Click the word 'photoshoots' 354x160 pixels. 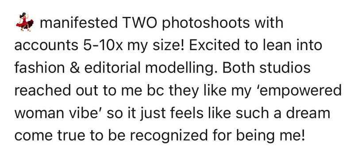[206, 23]
